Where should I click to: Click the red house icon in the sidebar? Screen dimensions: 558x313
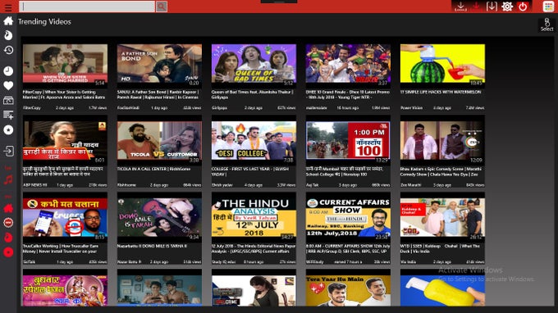pos(8,208)
